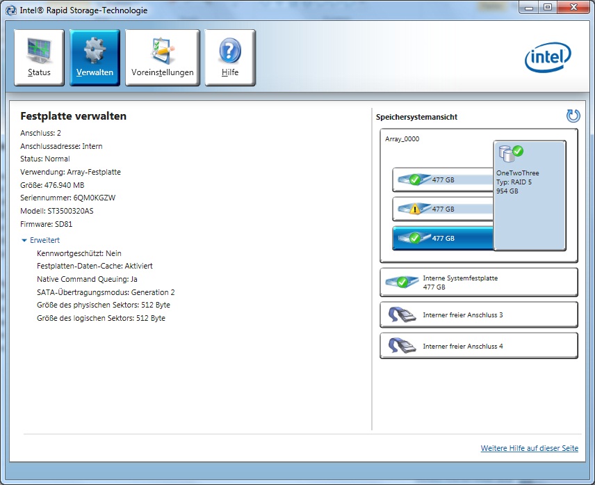Refresh the Speichersystemansicht view
The height and width of the screenshot is (485, 595).
pos(573,116)
